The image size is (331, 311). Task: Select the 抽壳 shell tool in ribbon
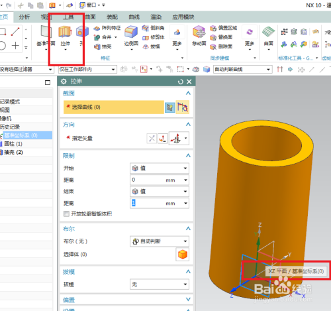tap(97, 46)
